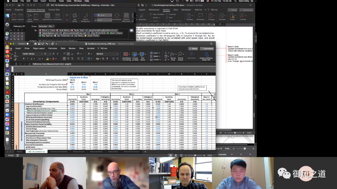
Task: Open Sort & Filter menu
Action: (173, 56)
